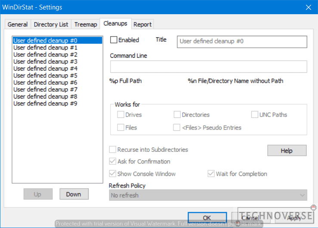Open the Report tab
318x228 pixels.
pos(142,25)
